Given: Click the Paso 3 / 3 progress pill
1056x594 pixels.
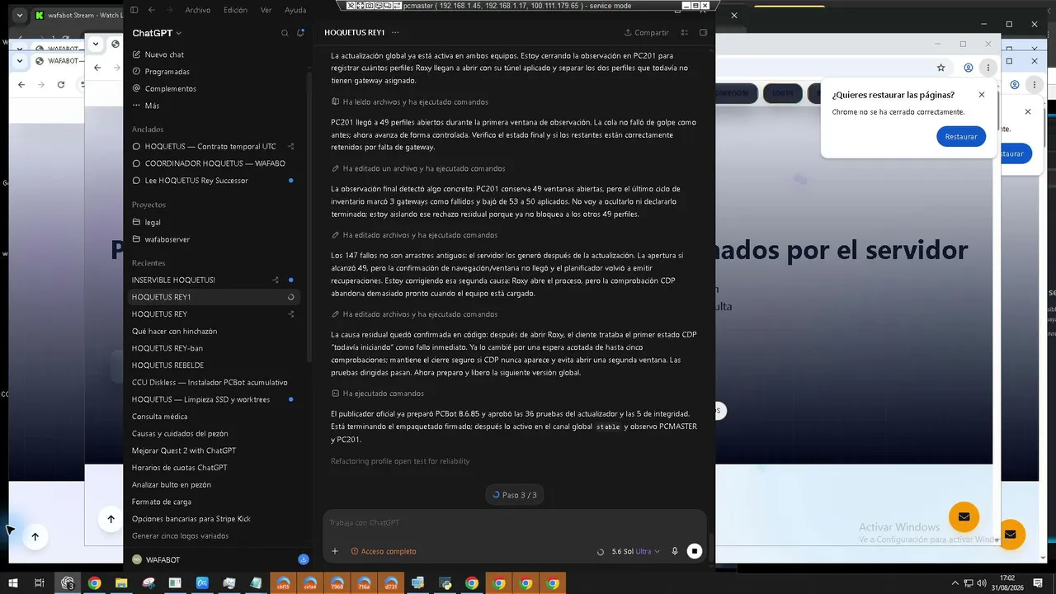Looking at the screenshot, I should click(x=515, y=495).
